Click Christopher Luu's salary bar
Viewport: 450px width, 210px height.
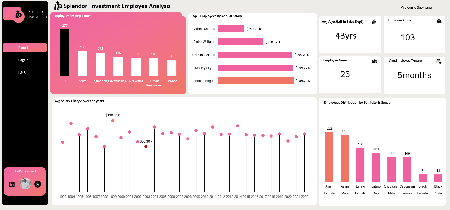(x=255, y=55)
